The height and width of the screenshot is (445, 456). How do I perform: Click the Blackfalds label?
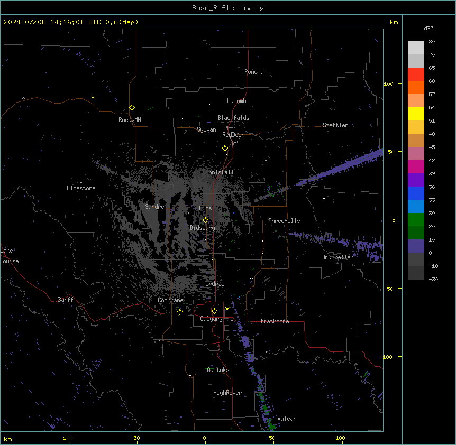tap(233, 118)
